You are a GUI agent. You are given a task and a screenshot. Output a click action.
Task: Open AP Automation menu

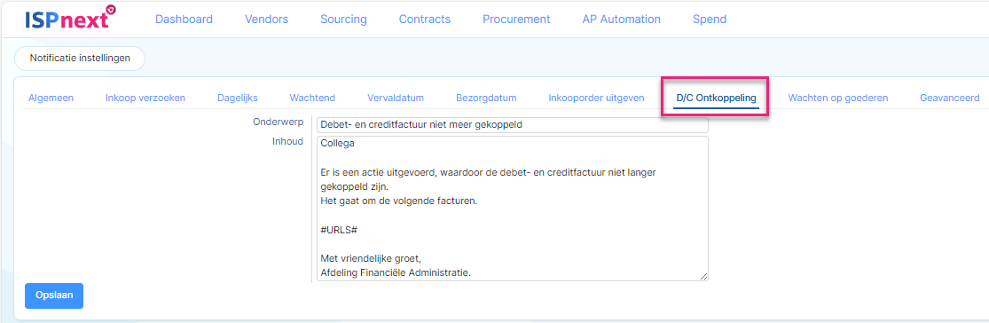(621, 20)
